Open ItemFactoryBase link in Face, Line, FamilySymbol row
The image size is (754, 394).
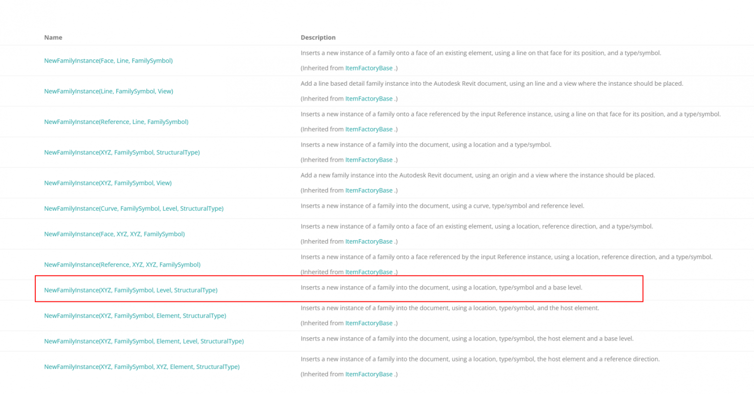click(x=369, y=68)
